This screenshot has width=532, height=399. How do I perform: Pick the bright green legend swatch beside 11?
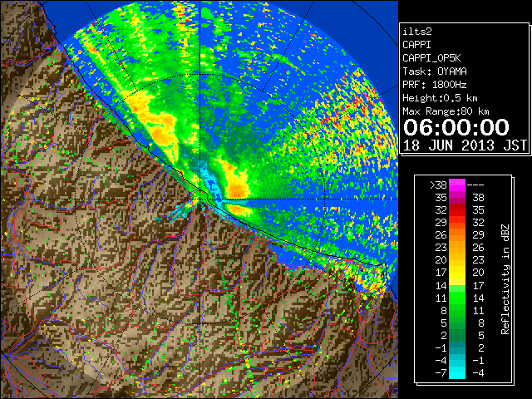457,298
